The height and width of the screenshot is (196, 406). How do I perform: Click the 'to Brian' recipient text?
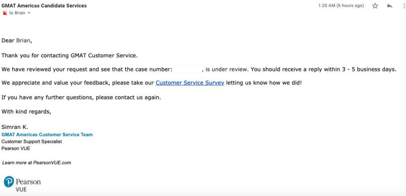click(x=17, y=13)
